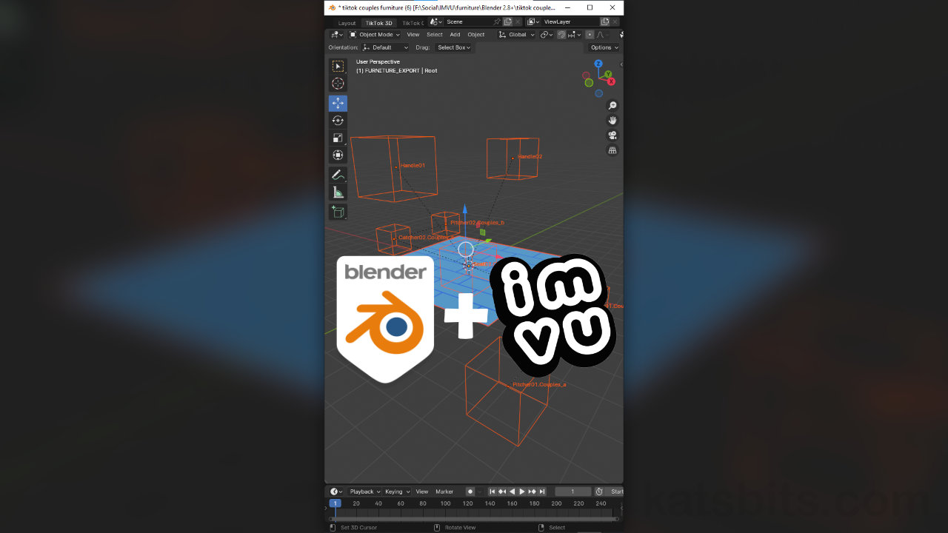Open the Keying dropdown in timeline

pos(396,492)
